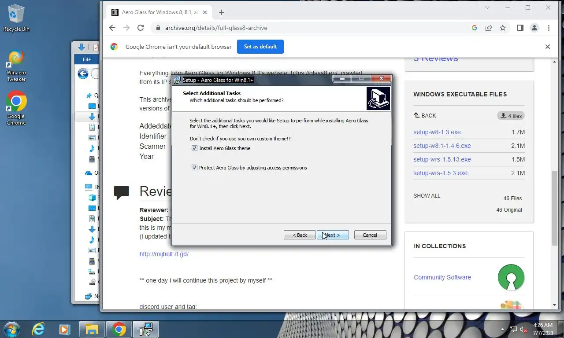Download setup-wrs-1.5.13.exe
The height and width of the screenshot is (338, 564).
point(442,159)
